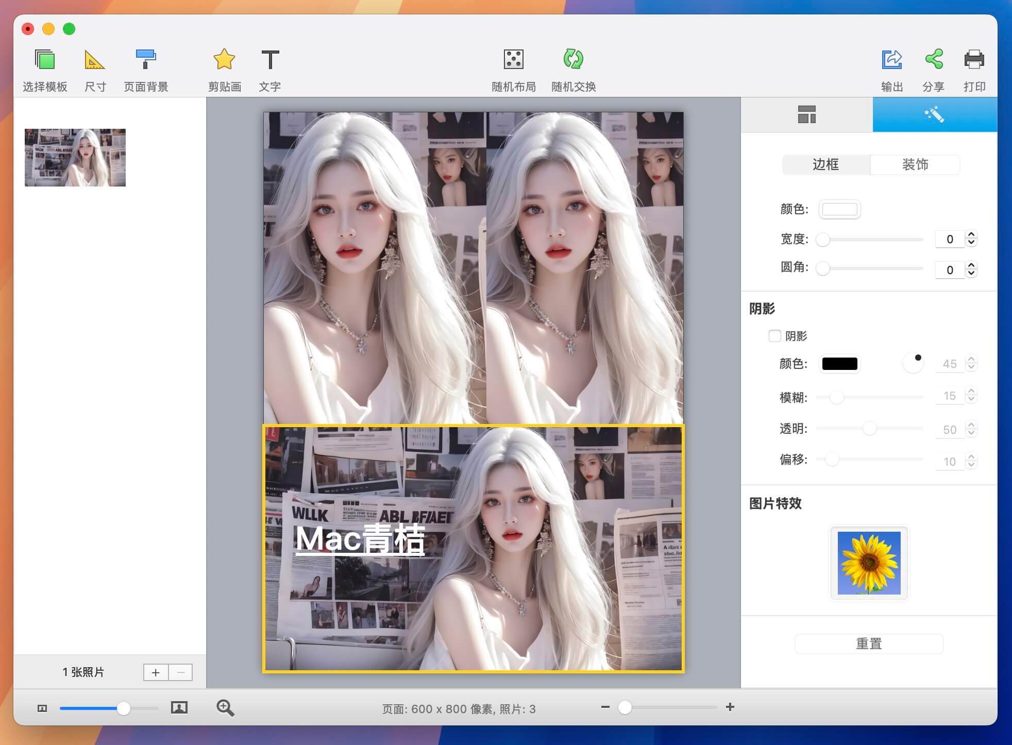Click the 尺寸 ruler icon

coord(94,60)
